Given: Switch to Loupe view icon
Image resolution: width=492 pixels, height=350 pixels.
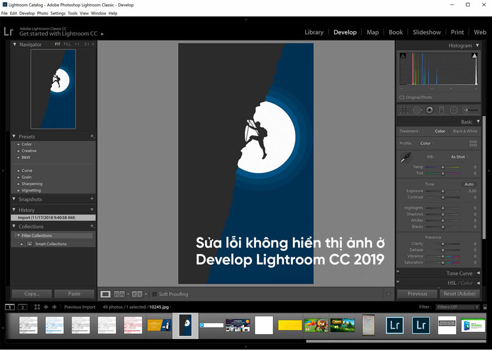Looking at the screenshot, I should coord(105,294).
